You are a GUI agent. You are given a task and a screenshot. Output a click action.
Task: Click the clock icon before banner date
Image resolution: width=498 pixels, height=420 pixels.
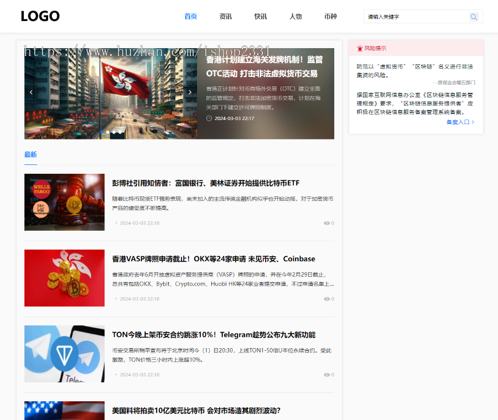pyautogui.click(x=209, y=118)
